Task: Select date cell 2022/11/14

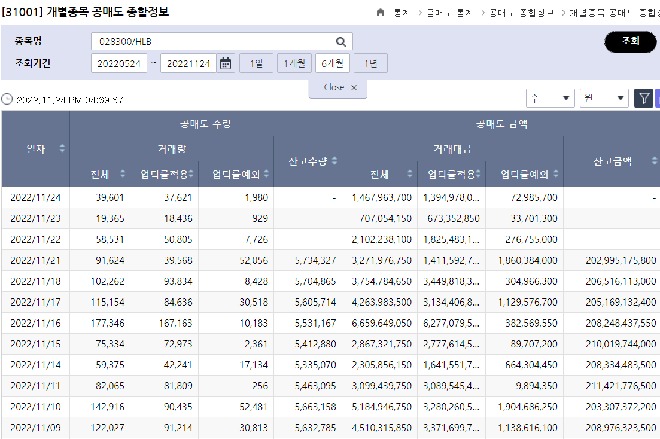Action: (35, 365)
